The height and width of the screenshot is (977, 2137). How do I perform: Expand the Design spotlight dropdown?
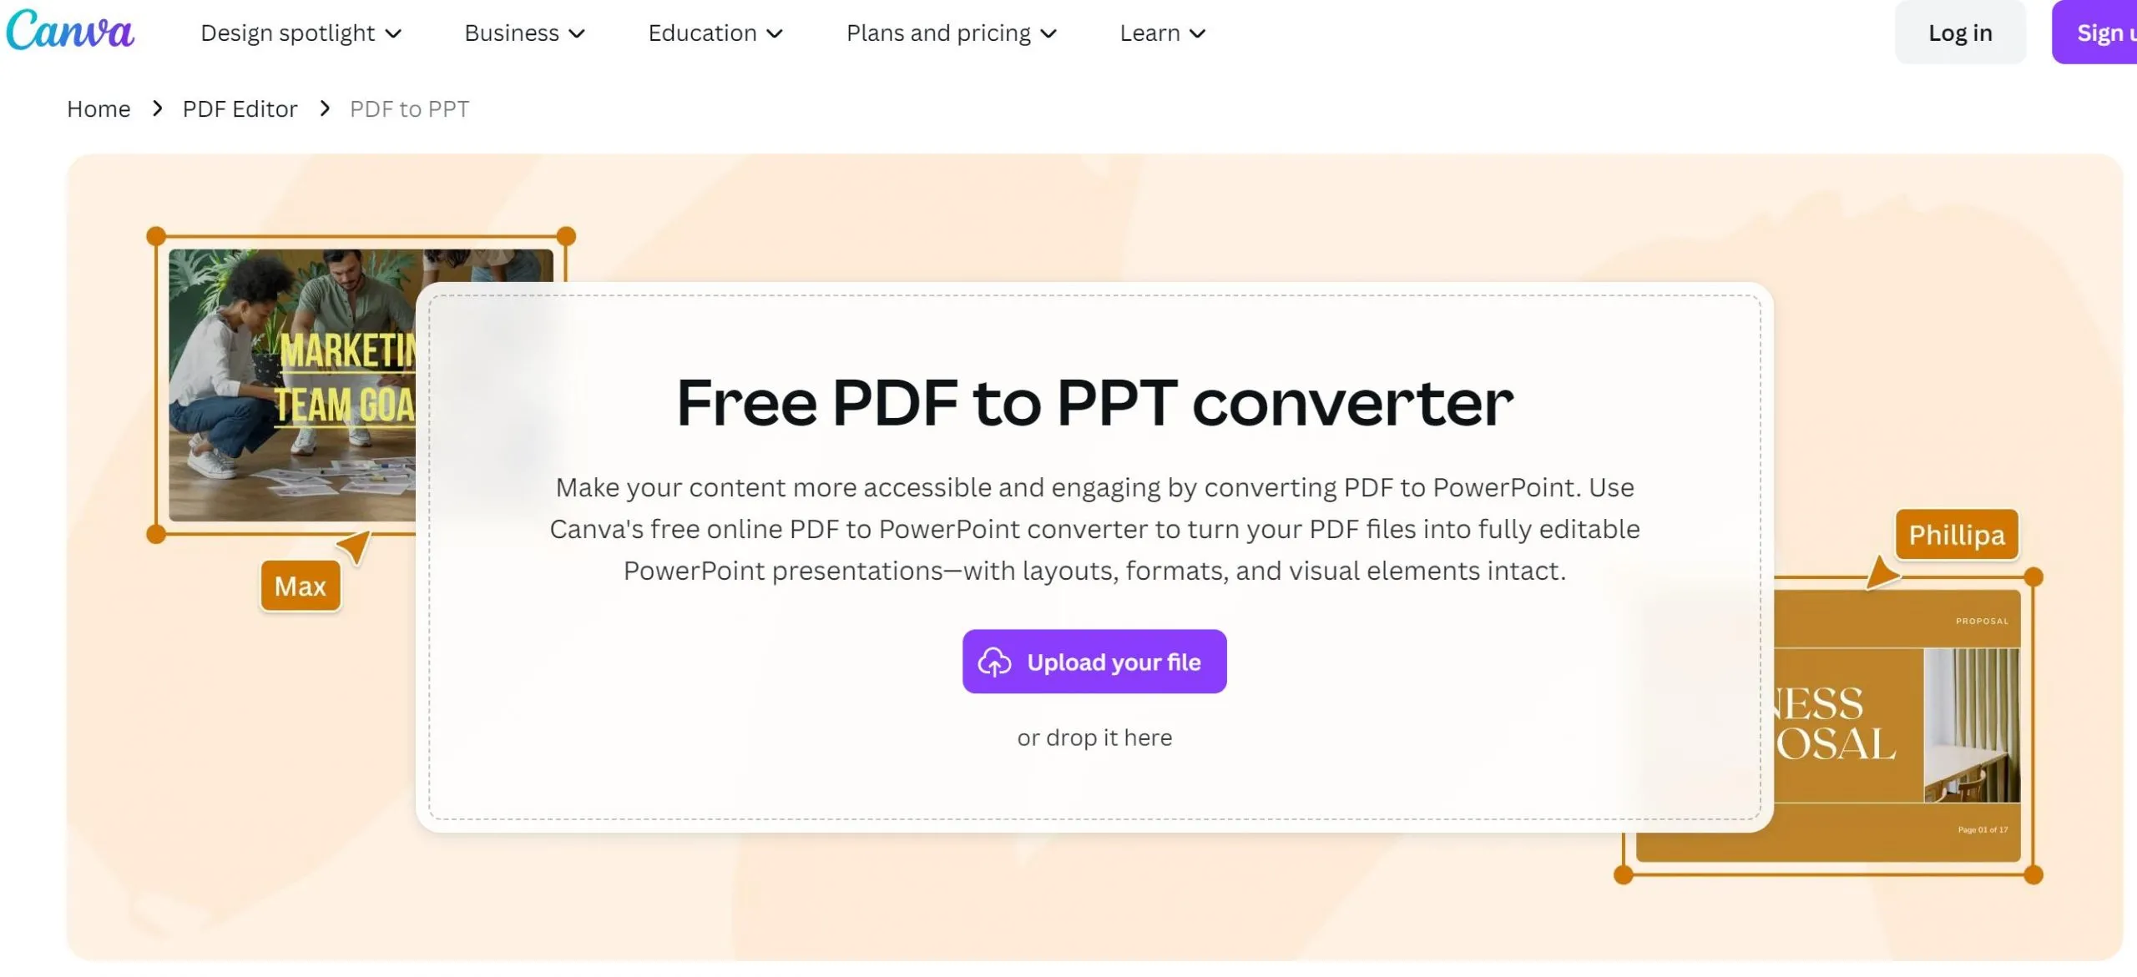coord(299,32)
